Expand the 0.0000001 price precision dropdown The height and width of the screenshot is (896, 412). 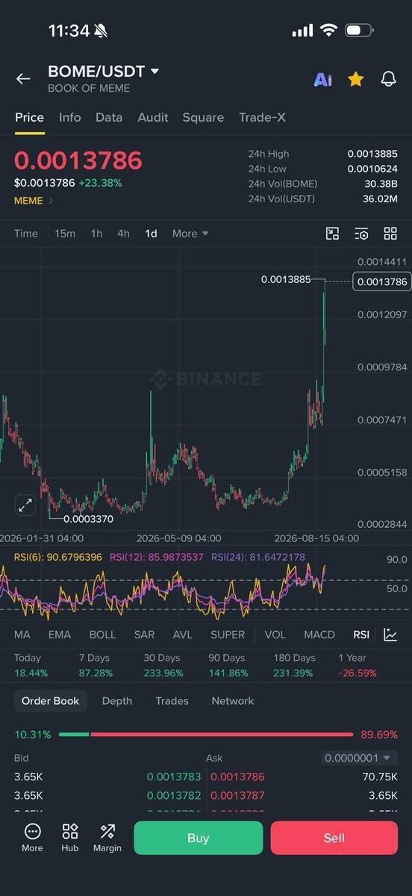coord(360,758)
